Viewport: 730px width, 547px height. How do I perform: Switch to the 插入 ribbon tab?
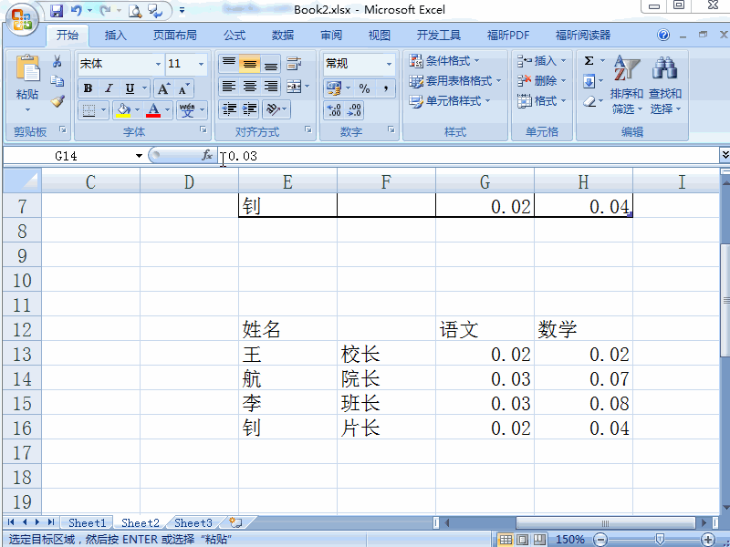pyautogui.click(x=115, y=35)
